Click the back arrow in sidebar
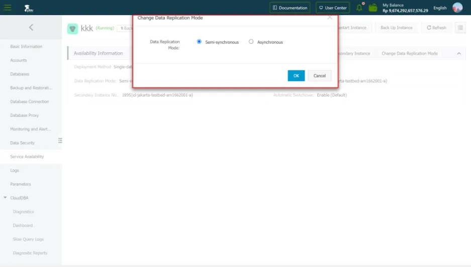 click(x=31, y=28)
